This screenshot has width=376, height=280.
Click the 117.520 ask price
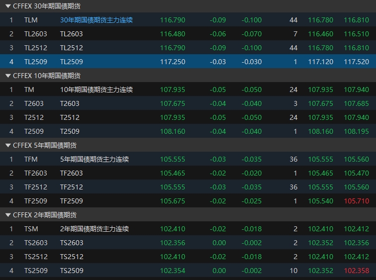(356, 62)
